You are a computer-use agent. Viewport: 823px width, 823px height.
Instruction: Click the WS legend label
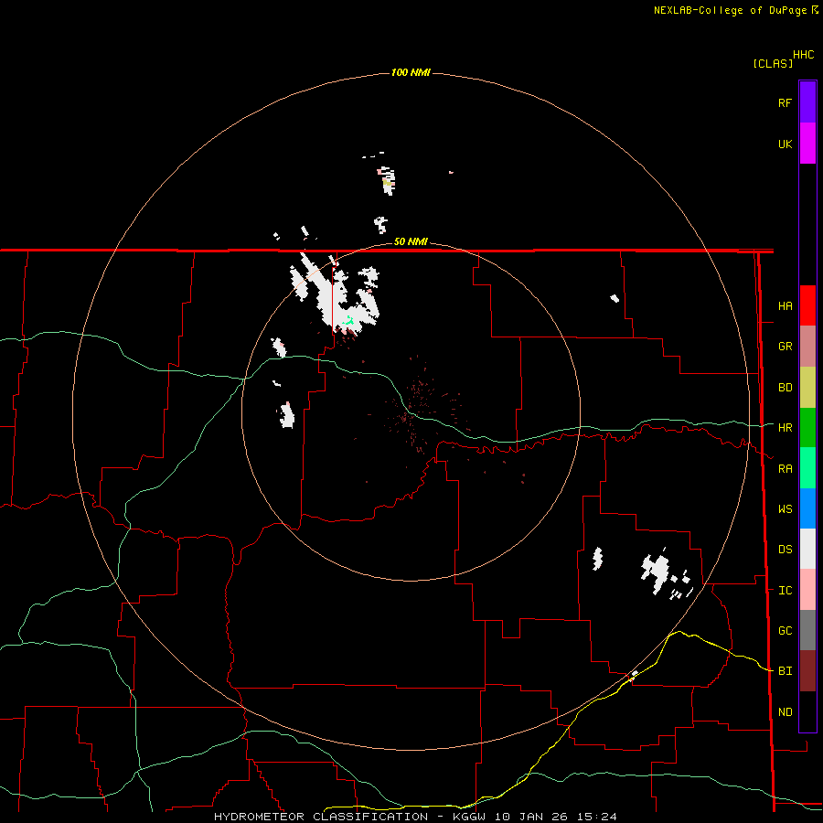click(x=785, y=509)
